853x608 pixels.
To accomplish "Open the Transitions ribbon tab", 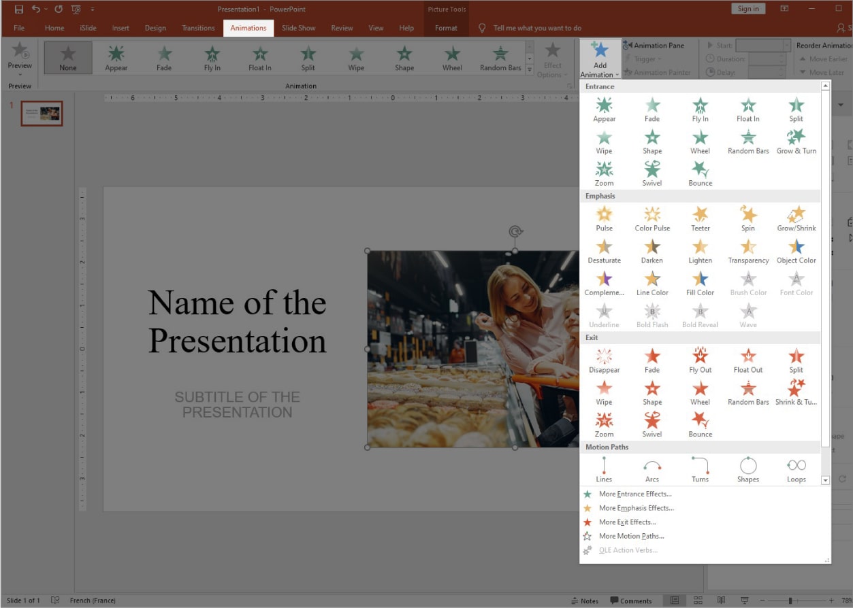I will click(x=198, y=28).
